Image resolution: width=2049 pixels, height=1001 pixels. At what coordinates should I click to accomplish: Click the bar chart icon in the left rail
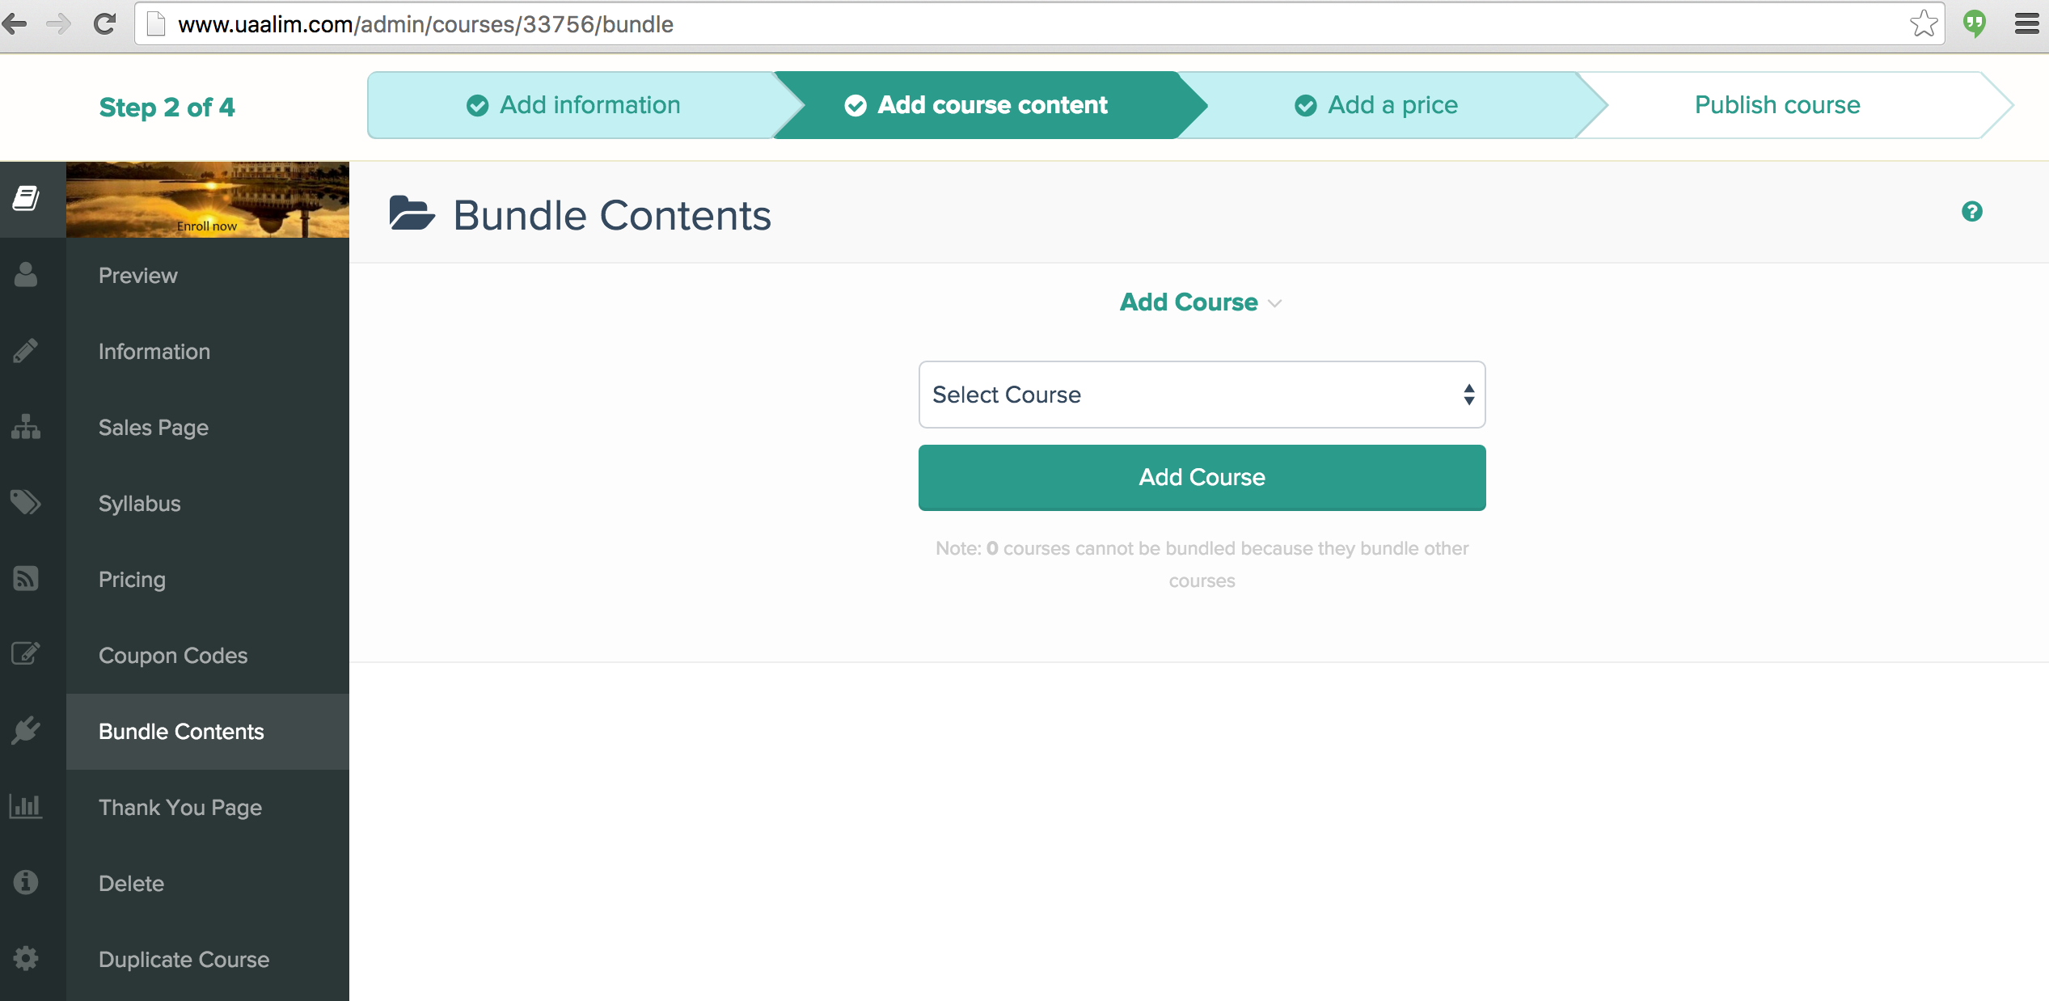26,806
